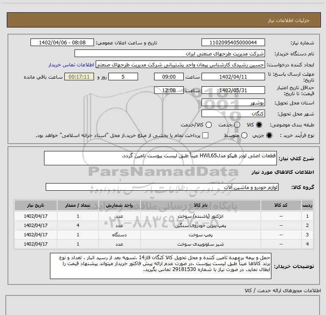The image size is (326, 315).
Task: Click the buyer organization name field
Action: coord(170,54)
